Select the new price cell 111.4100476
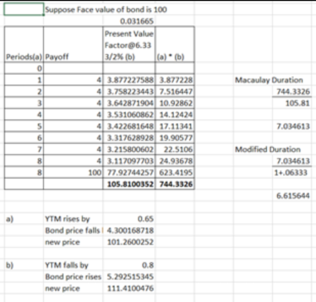316x302 pixels. click(x=129, y=288)
